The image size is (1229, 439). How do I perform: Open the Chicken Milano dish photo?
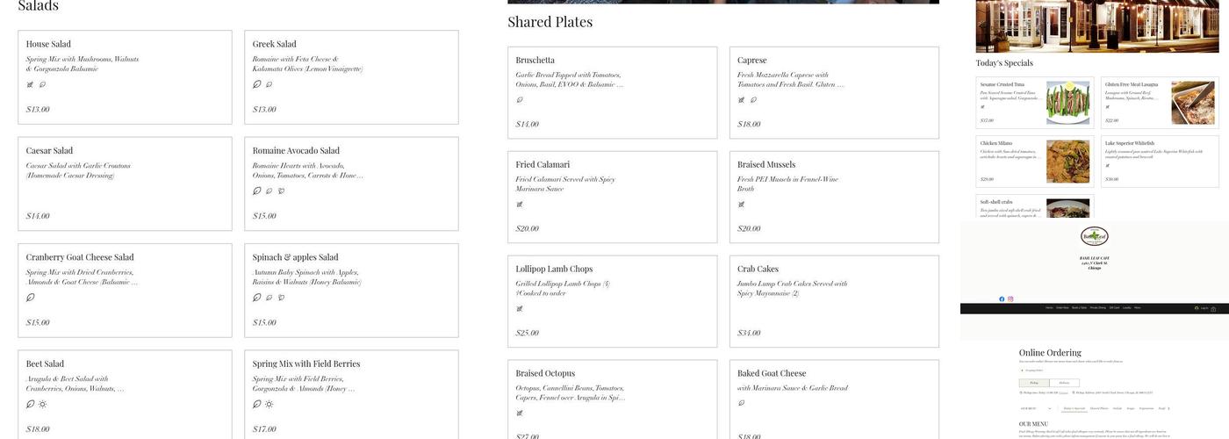click(1067, 162)
